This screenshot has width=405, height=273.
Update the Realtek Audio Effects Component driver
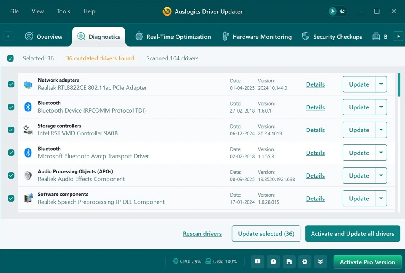point(359,175)
